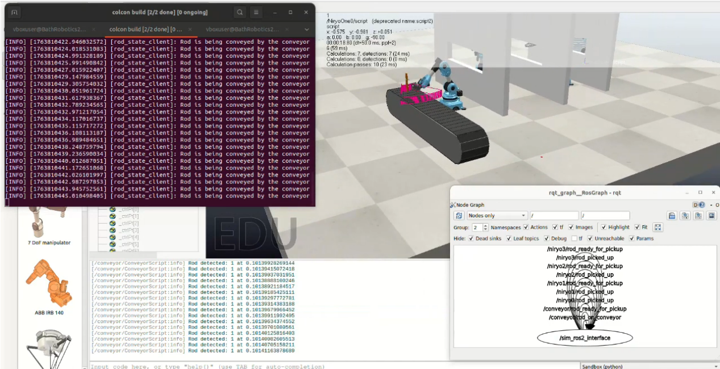Viewport: 720px width, 369px height.
Task: Toggle the tf checkbox beside Actions
Action: pyautogui.click(x=554, y=227)
